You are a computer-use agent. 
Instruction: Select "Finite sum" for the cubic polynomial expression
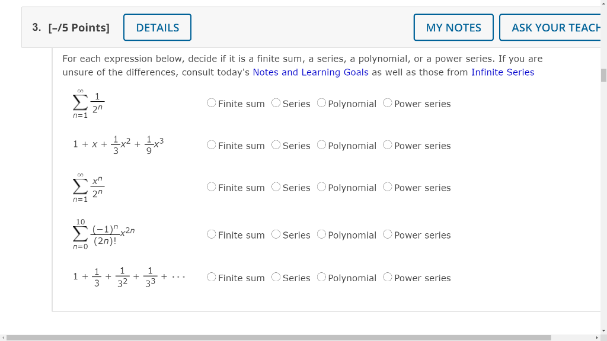(x=211, y=145)
